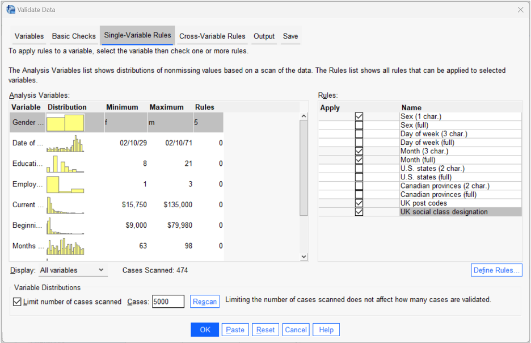531x343 pixels.
Task: Click scroll-up arrow of Analysis Variables list
Action: click(x=304, y=116)
